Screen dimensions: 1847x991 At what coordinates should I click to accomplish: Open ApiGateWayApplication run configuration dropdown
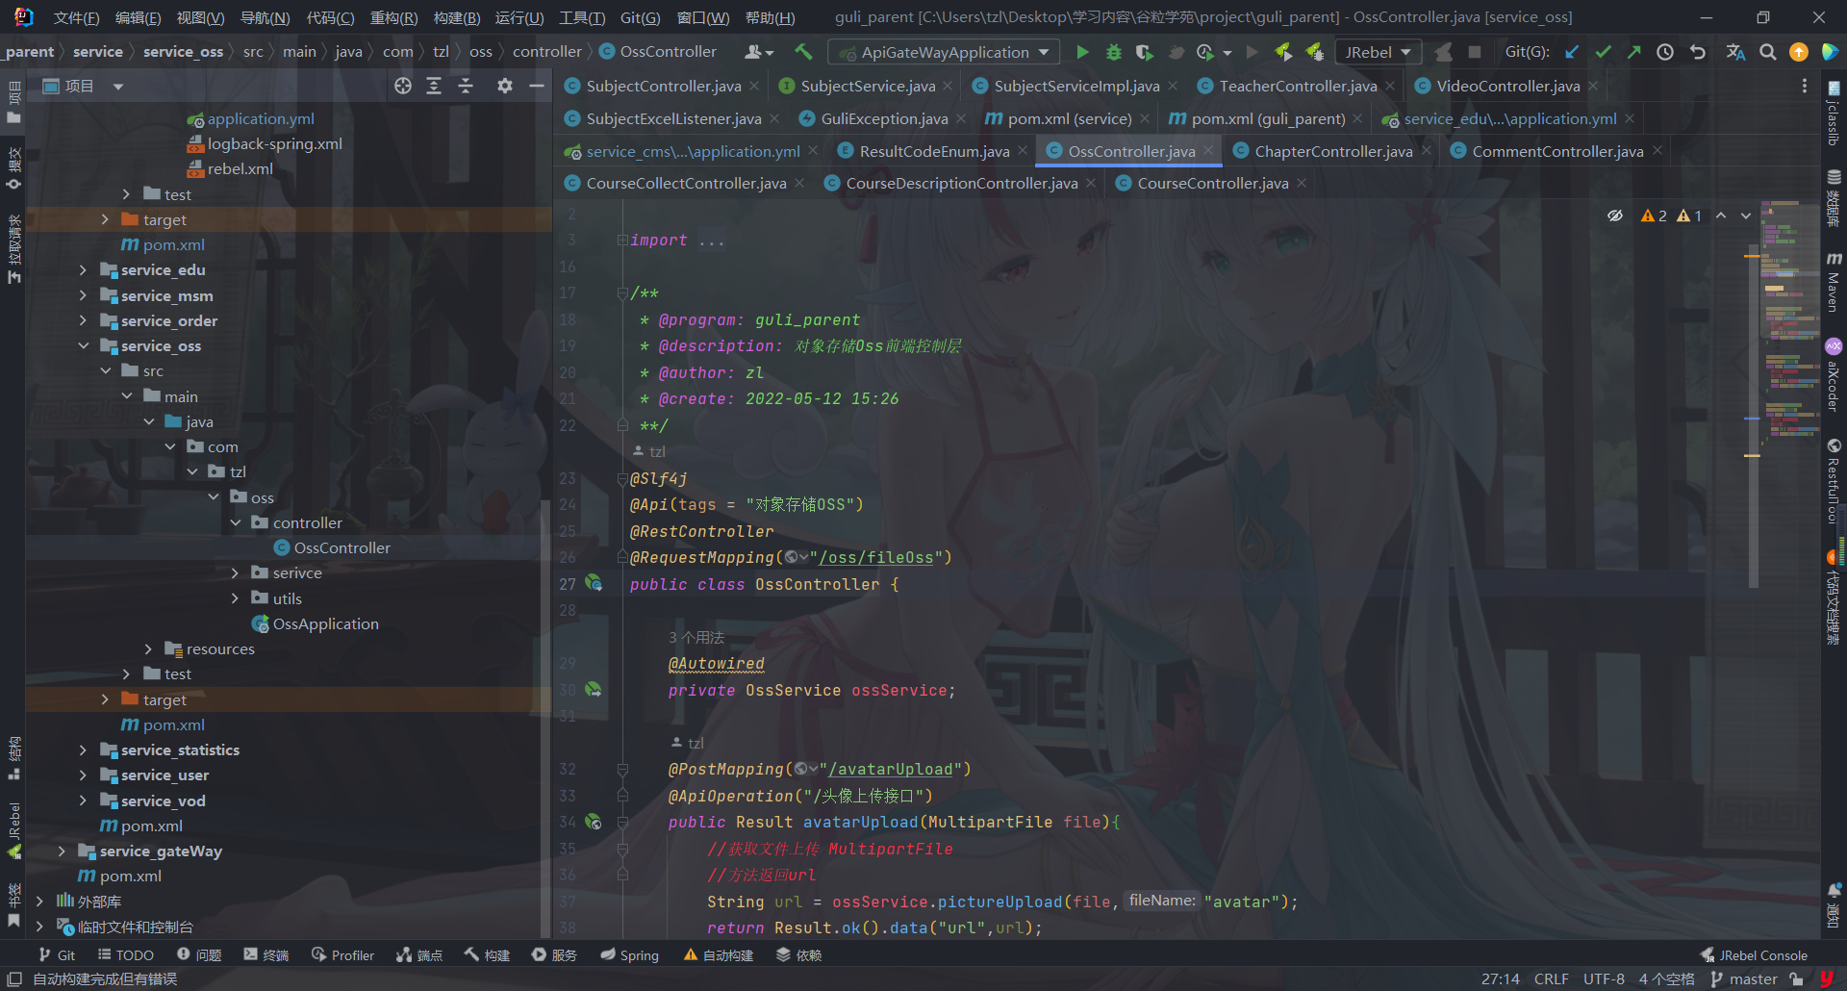[944, 52]
